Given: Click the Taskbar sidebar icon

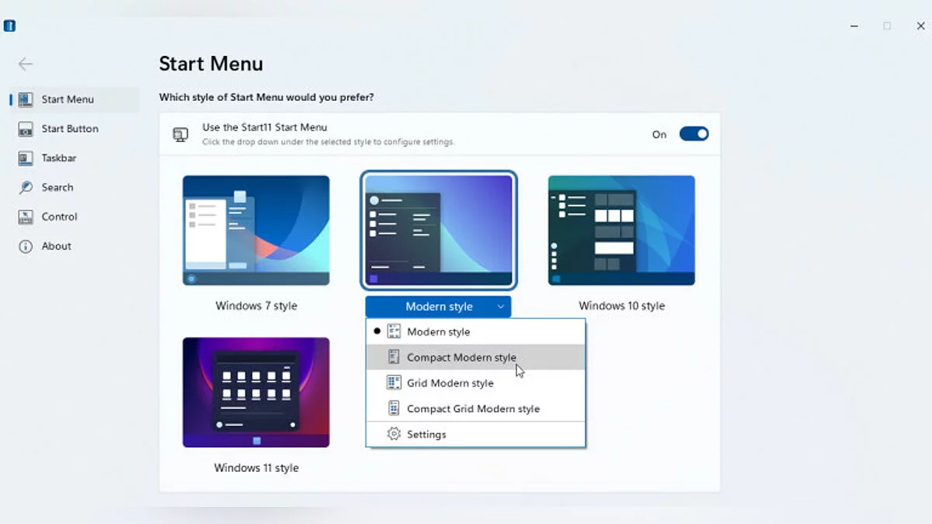Looking at the screenshot, I should pos(26,158).
